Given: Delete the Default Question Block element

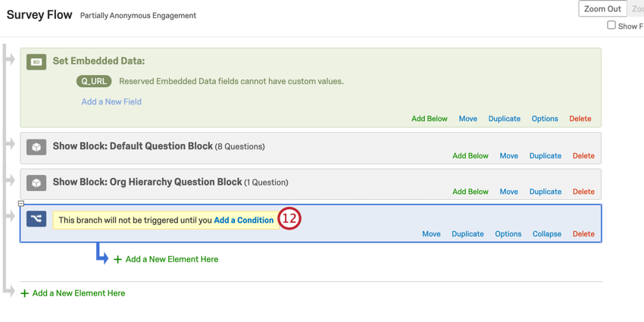Looking at the screenshot, I should (x=583, y=156).
